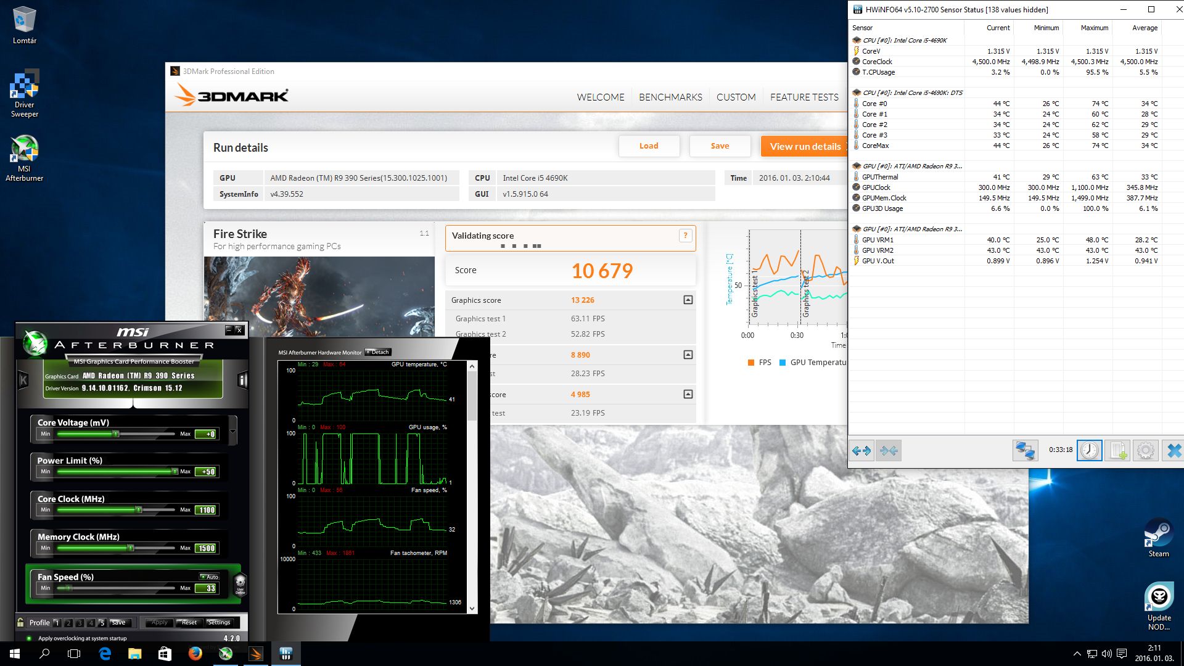1184x666 pixels.
Task: Open HWiNFO remote network monitoring button
Action: (1025, 451)
